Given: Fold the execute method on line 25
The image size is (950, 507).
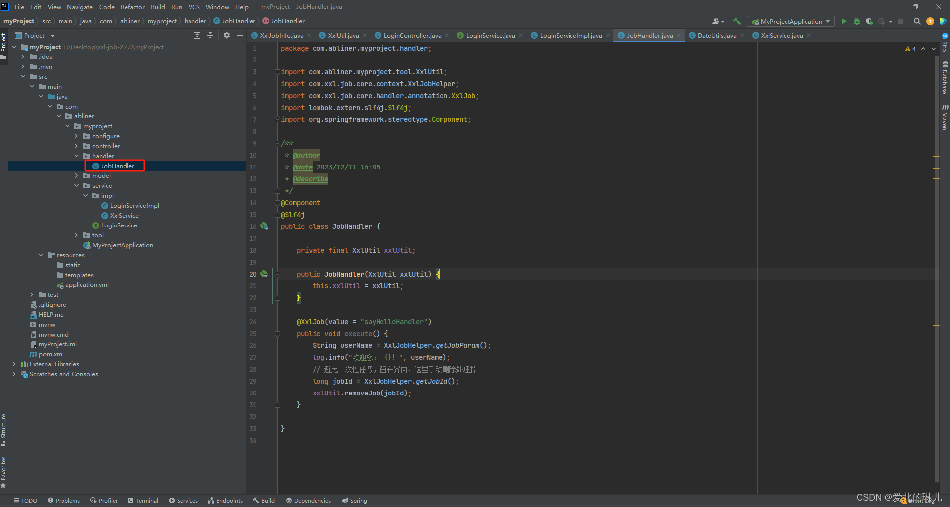Looking at the screenshot, I should pyautogui.click(x=277, y=334).
